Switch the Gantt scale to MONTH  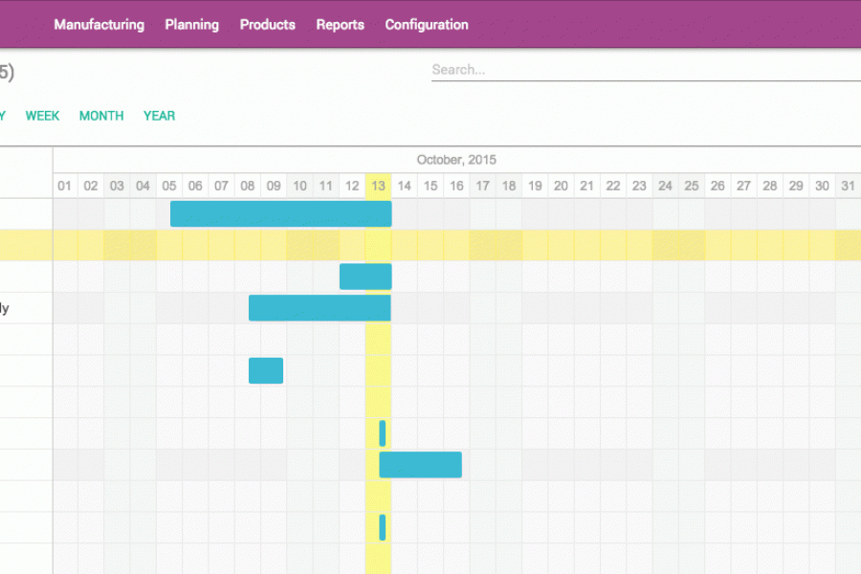click(101, 116)
